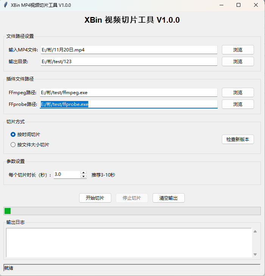Image resolution: width=265 pixels, height=276 pixels.
Task: Click the feather app icon in title bar
Action: [5, 5]
